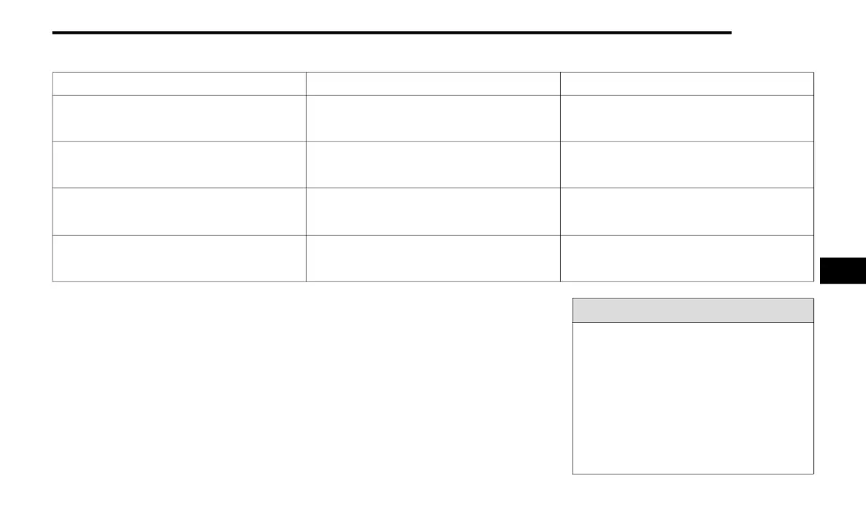Image resolution: width=866 pixels, height=525 pixels.
Task: Click inside the white body of the boxed panel
Action: click(x=693, y=398)
